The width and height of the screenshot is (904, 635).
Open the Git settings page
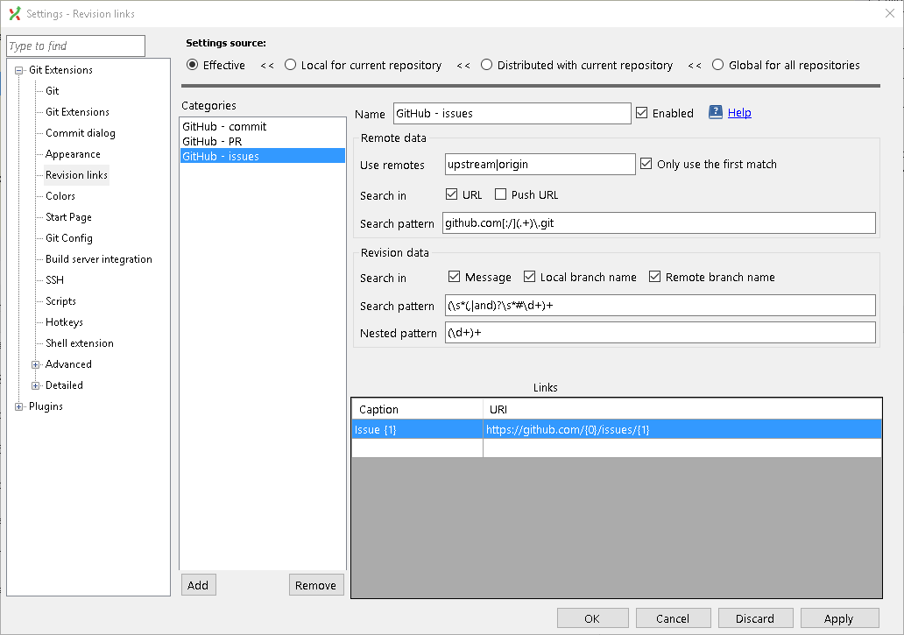click(52, 91)
